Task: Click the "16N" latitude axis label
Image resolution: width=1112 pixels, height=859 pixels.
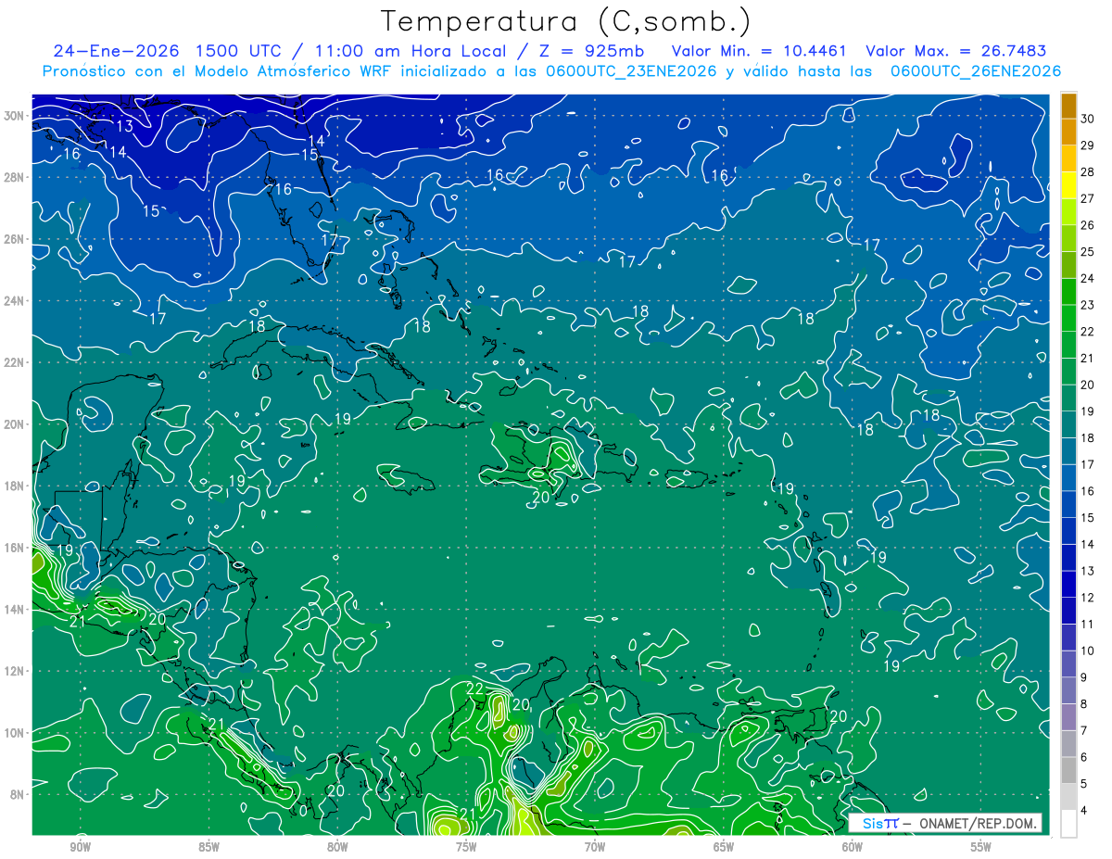Action: [x=14, y=547]
